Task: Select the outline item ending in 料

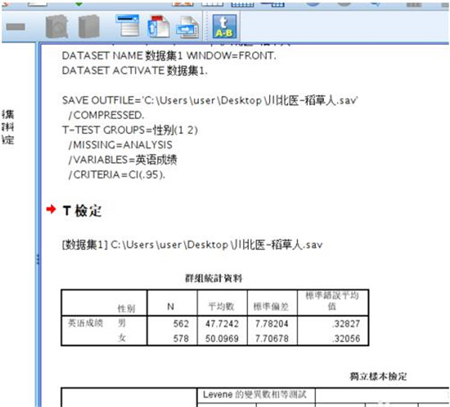Action: click(7, 127)
